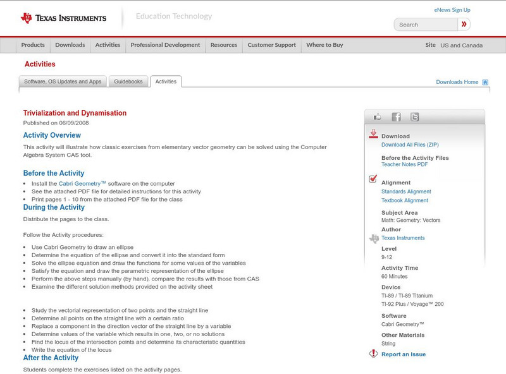Open Professional Development menu
Image resolution: width=506 pixels, height=374 pixels.
click(x=165, y=45)
